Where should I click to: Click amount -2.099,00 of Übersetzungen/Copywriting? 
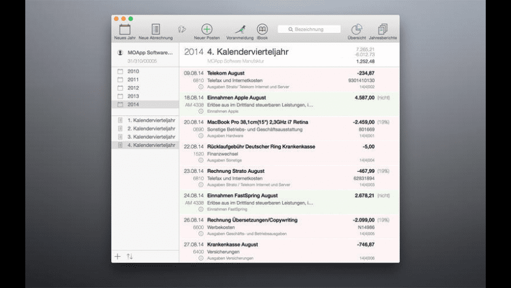(364, 220)
